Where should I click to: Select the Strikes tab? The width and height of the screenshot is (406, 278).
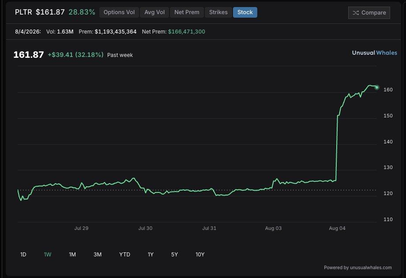[218, 12]
